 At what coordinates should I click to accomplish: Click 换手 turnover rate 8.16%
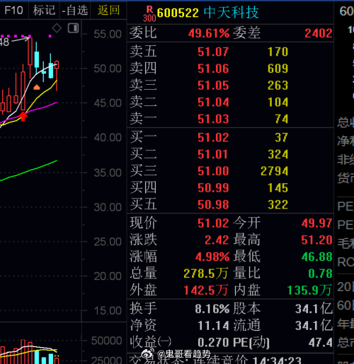pyautogui.click(x=212, y=309)
